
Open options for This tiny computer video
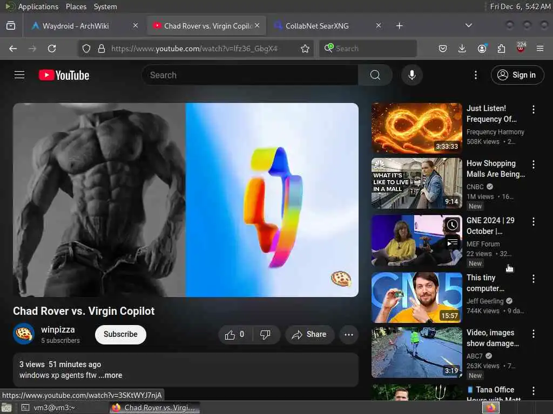click(533, 279)
